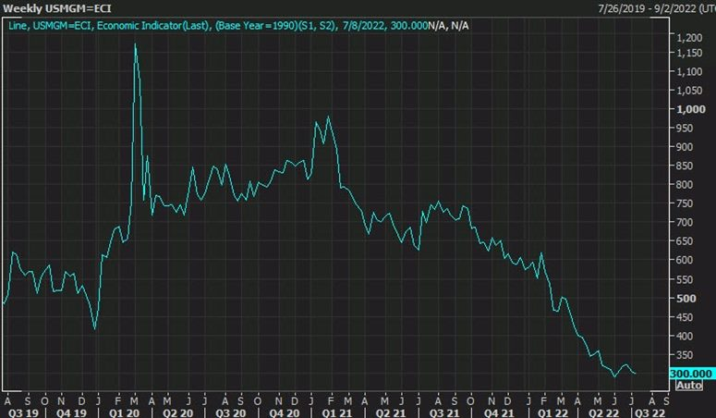The height and width of the screenshot is (418, 716).
Task: Click the February 2021 peak on the line
Action: (328, 117)
